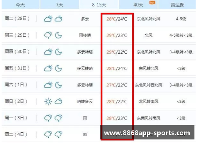Click daytime cloudy-sun icon for 周二（28日）
198x143 pixels.
[48, 19]
